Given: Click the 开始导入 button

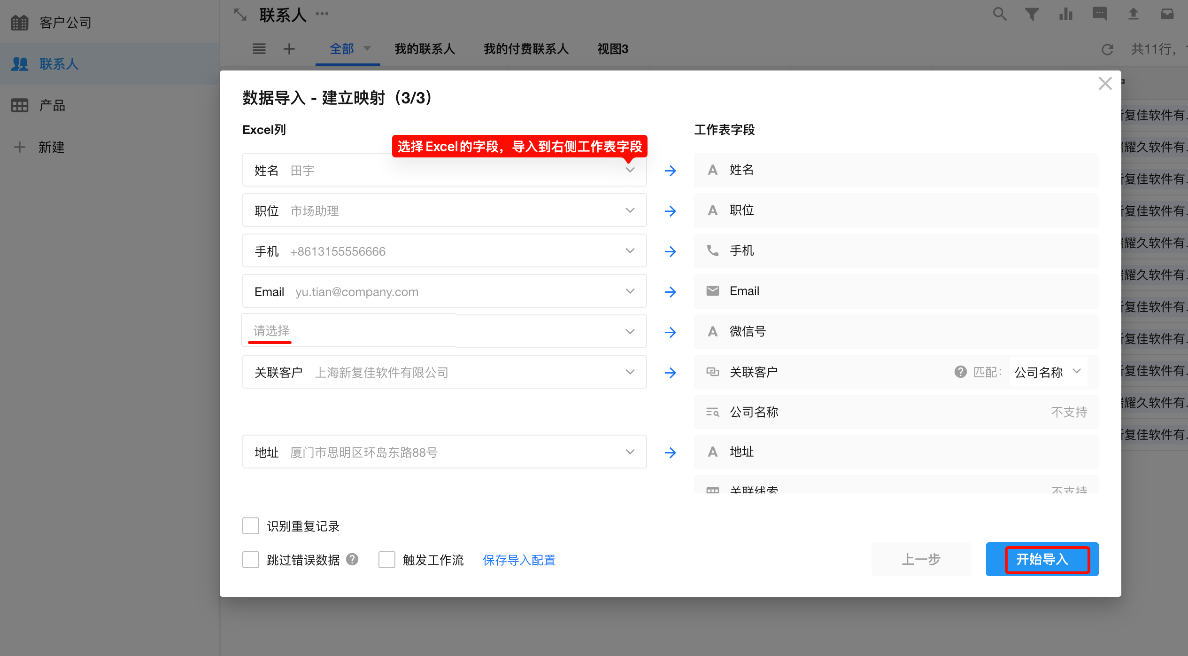Looking at the screenshot, I should (x=1042, y=559).
